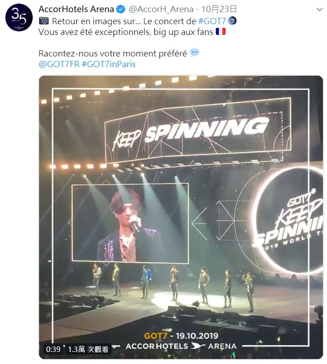The height and width of the screenshot is (364, 327).
Task: Go to the @GOT7FR mention
Action: coord(59,64)
